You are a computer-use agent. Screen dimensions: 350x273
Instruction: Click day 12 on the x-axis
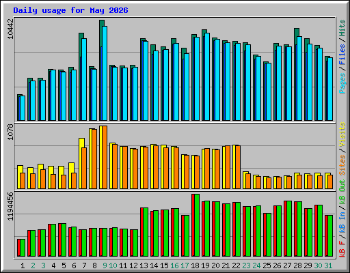pyautogui.click(x=133, y=265)
